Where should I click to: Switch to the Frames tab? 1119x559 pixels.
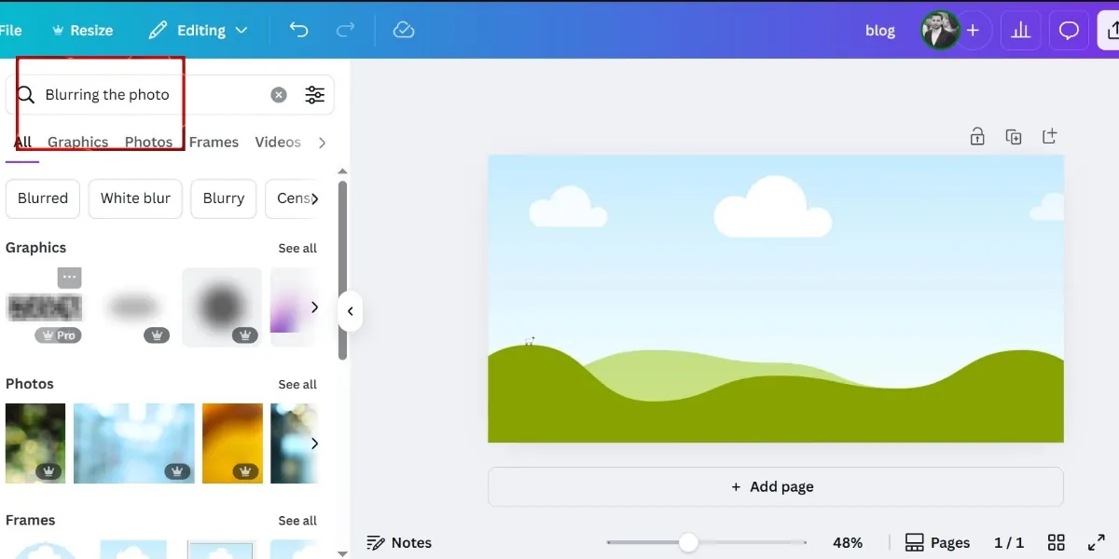point(214,142)
